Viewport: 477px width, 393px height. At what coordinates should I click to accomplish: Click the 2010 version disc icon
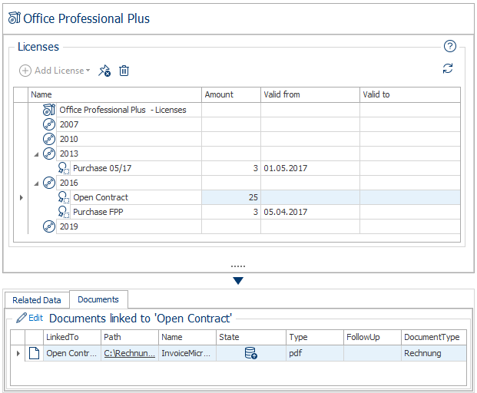coord(49,139)
